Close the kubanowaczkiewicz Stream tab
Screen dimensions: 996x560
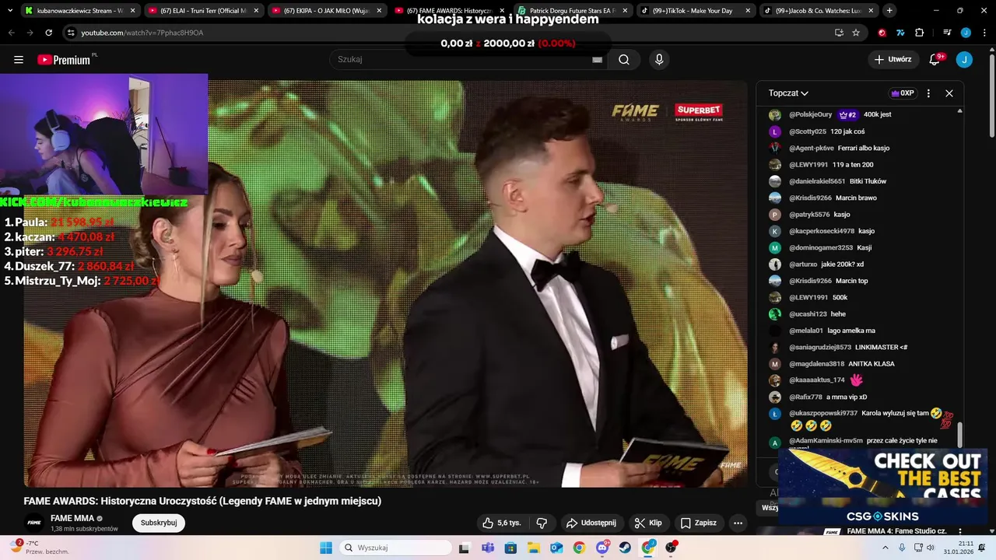pos(132,11)
